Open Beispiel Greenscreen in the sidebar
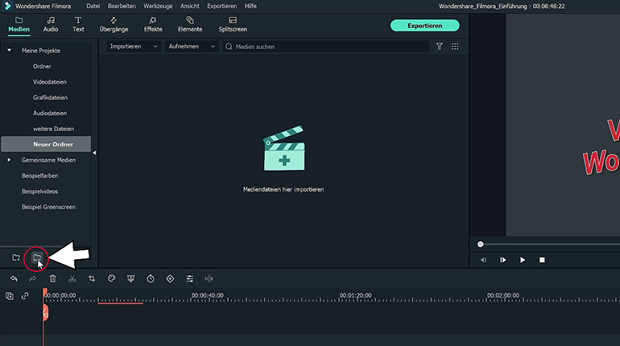The image size is (620, 346). pyautogui.click(x=48, y=207)
